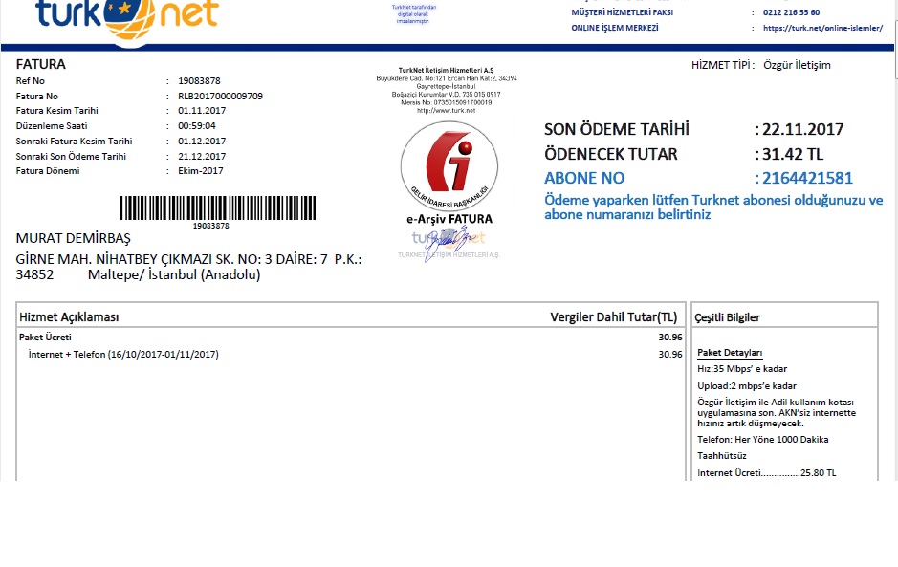Click the SON ÖDEME TARİHİ label

pyautogui.click(x=617, y=129)
